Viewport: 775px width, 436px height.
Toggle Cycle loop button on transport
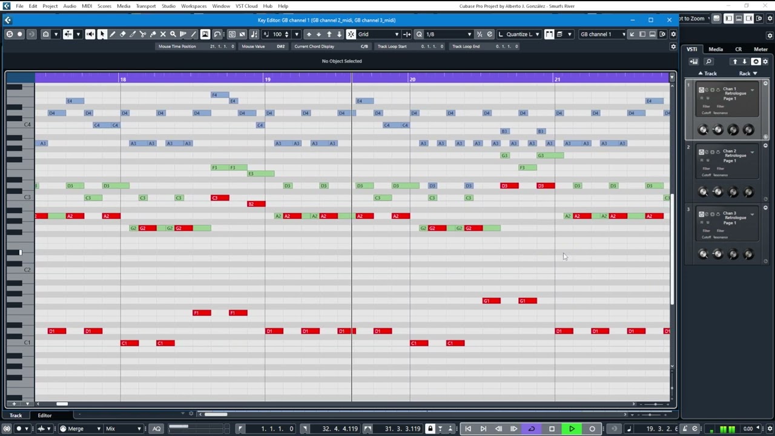(532, 429)
